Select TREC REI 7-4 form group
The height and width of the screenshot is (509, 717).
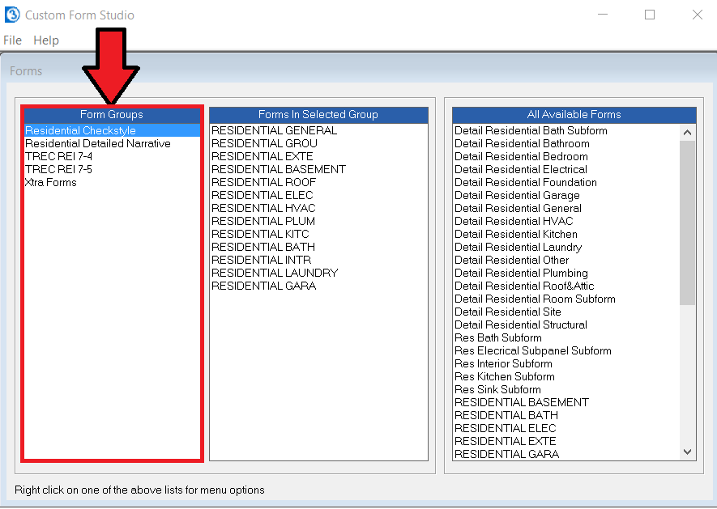click(112, 156)
